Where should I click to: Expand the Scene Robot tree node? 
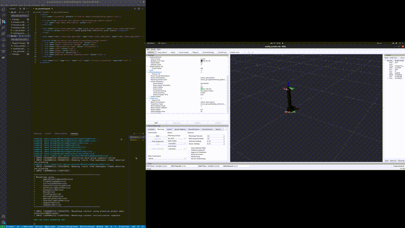[150, 96]
